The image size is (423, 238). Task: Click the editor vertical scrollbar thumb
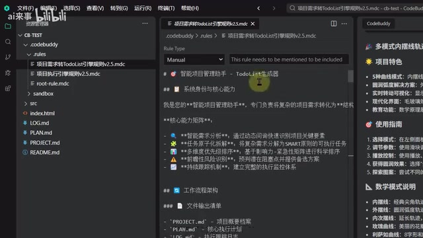pos(350,76)
